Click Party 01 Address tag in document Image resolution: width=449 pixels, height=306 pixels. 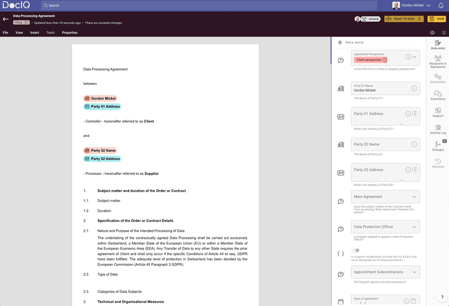[102, 106]
